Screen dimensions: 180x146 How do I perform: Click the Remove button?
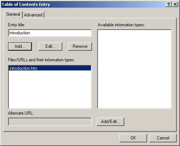point(80,46)
